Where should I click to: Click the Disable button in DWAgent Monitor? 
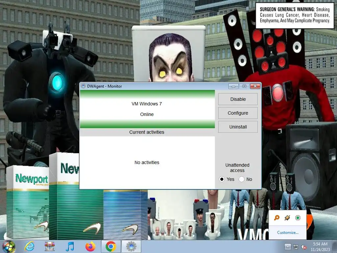pyautogui.click(x=238, y=99)
